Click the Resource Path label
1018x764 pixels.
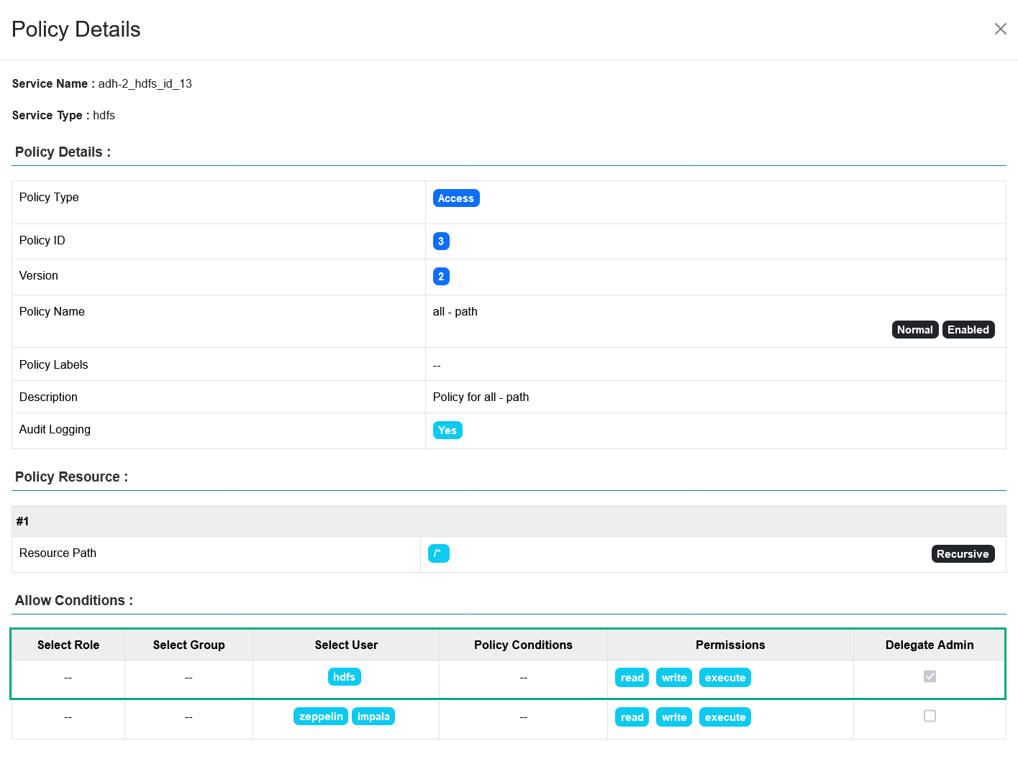58,553
